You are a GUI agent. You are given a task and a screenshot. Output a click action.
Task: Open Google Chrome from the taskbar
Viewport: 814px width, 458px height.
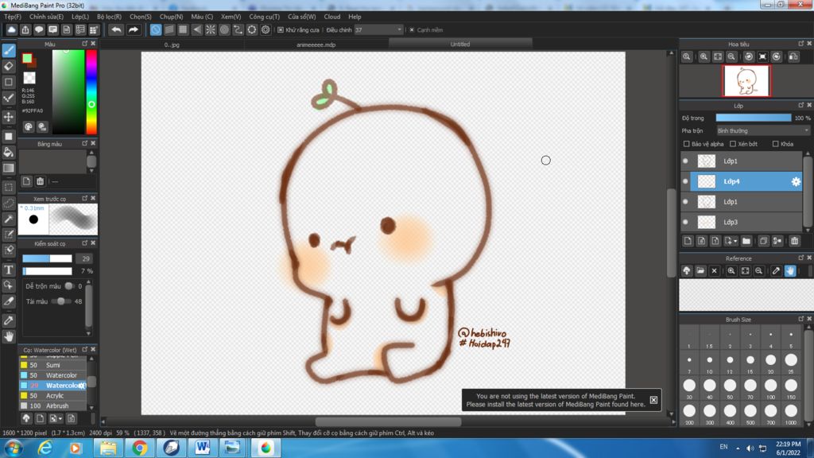tap(139, 448)
